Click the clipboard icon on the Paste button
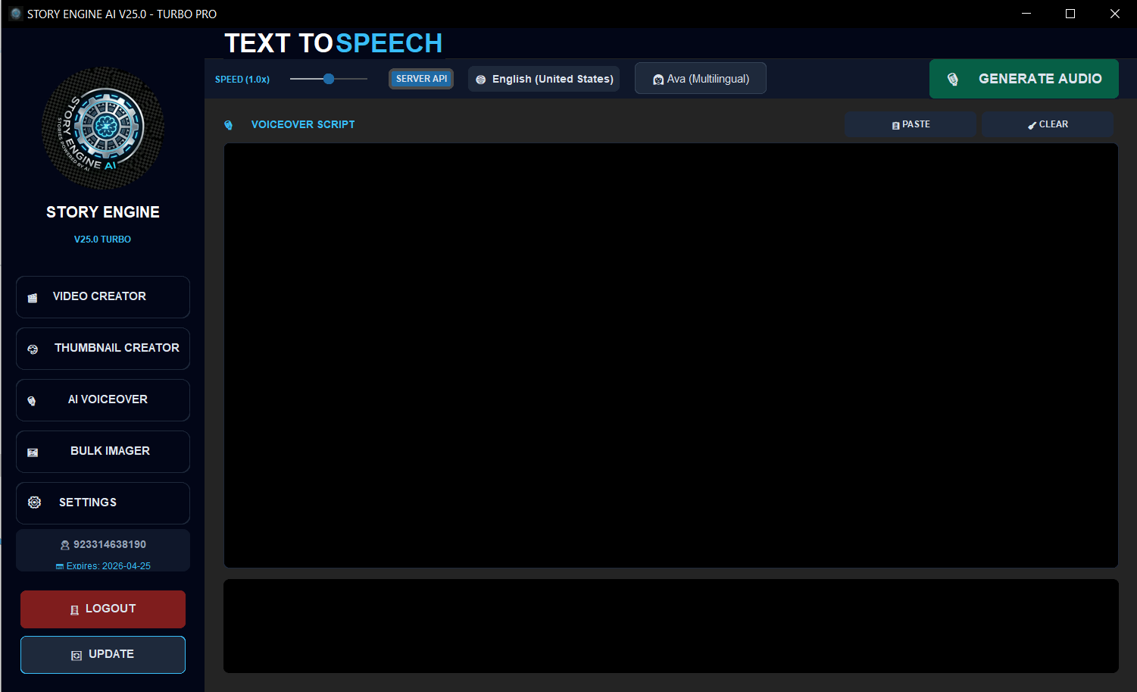 click(x=896, y=124)
